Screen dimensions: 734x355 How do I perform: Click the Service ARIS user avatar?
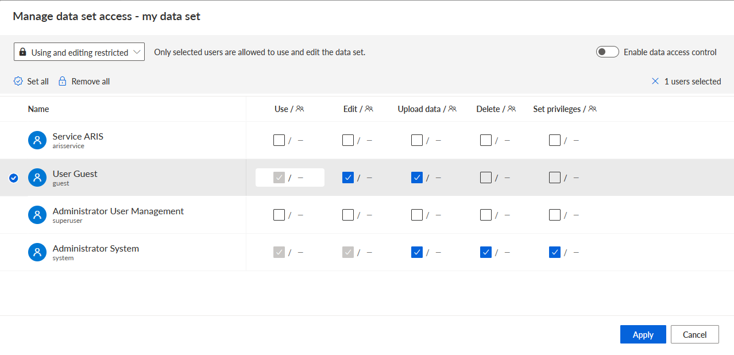[37, 140]
